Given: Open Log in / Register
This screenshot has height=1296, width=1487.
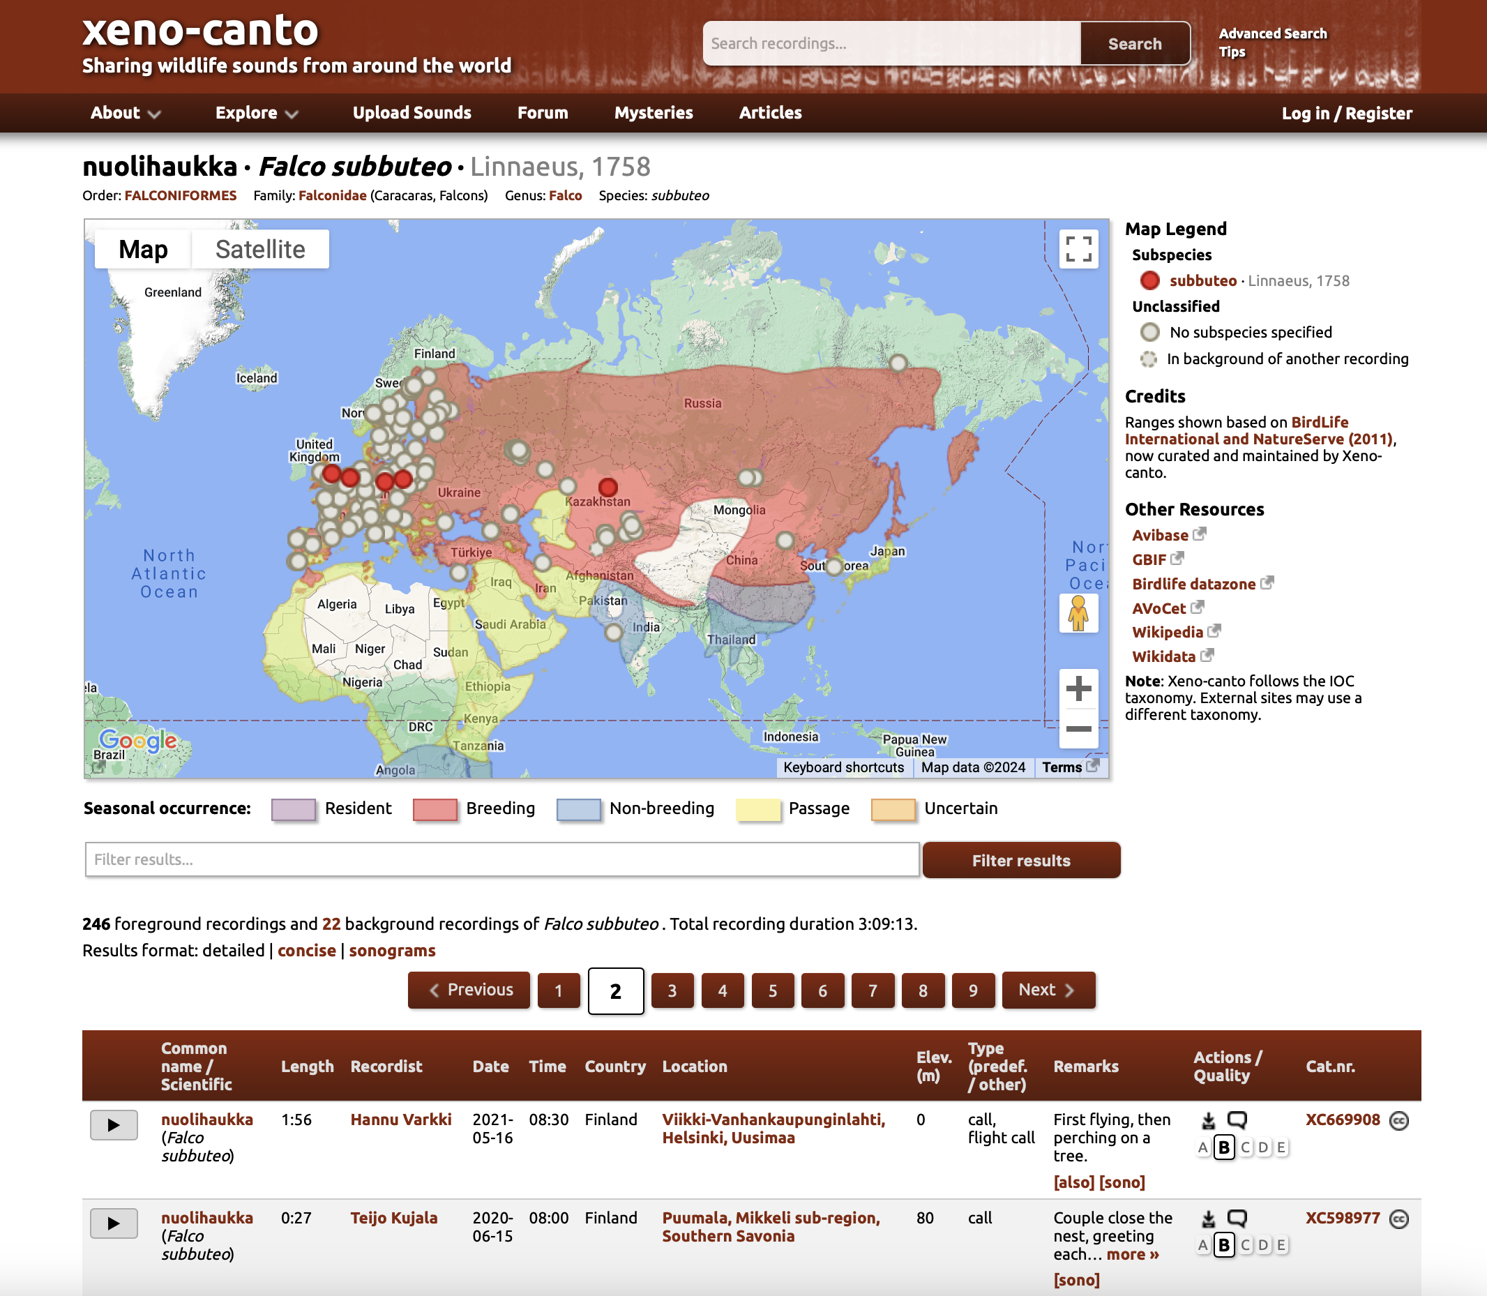Looking at the screenshot, I should tap(1346, 113).
